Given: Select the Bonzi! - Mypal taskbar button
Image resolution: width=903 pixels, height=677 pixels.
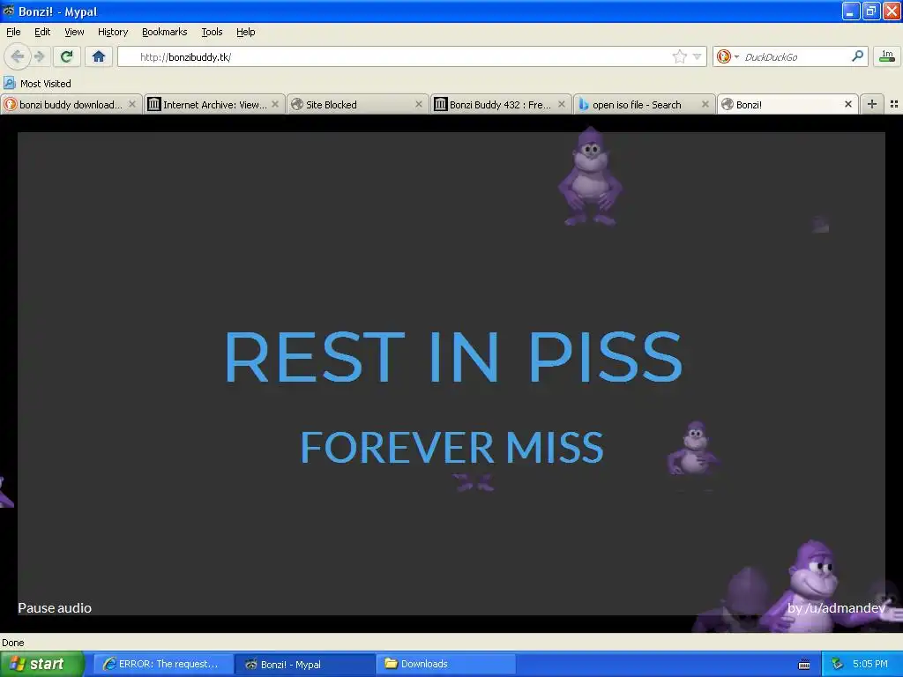Looking at the screenshot, I should [305, 664].
